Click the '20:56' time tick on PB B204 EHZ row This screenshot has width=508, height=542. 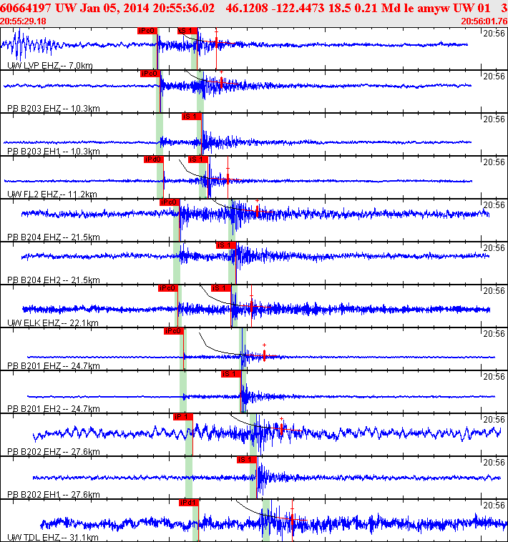coord(494,205)
